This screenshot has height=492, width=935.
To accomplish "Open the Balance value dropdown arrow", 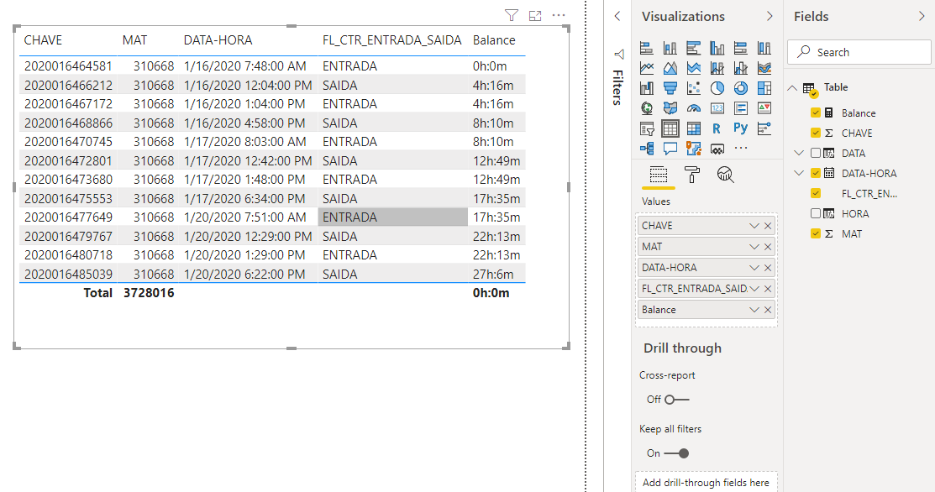I will (754, 310).
